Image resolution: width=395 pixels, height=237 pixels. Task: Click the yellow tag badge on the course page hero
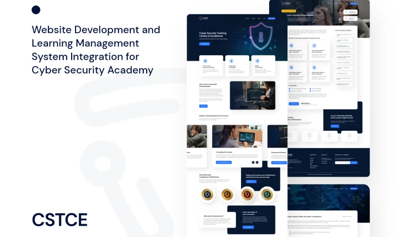288,11
